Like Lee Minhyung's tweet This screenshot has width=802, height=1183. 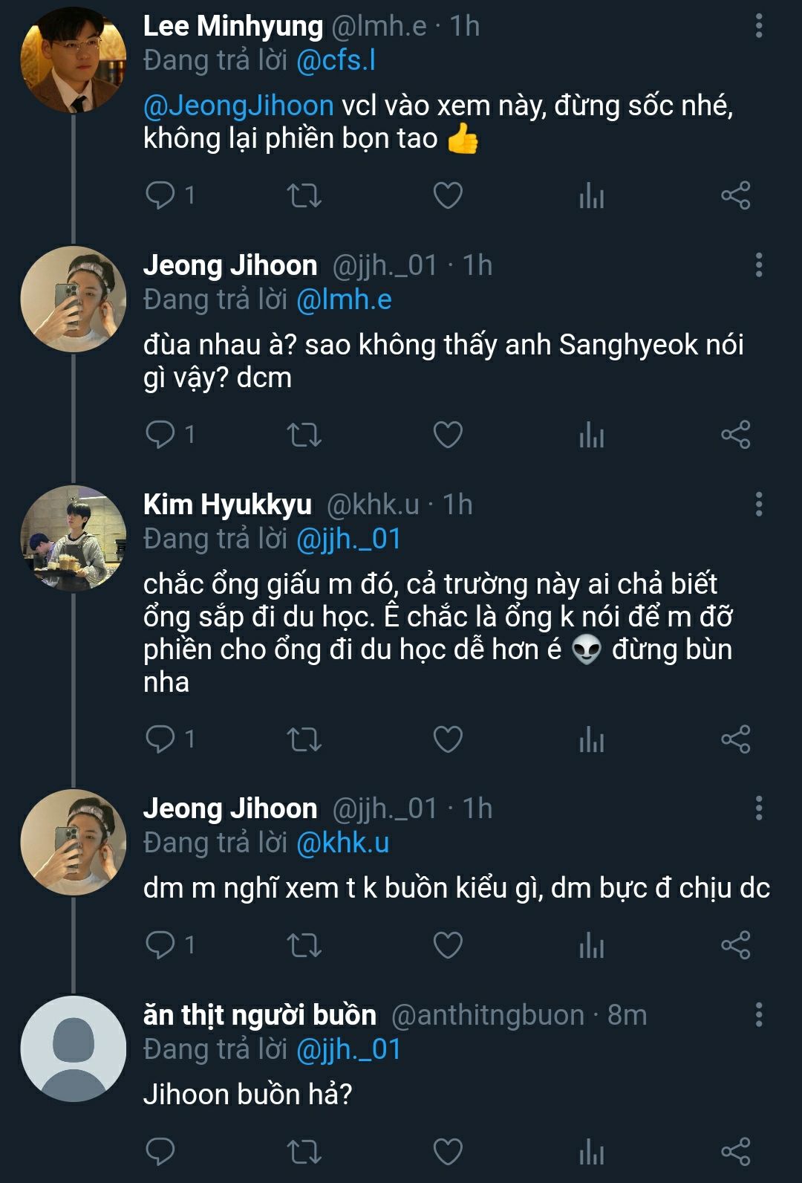click(x=448, y=195)
